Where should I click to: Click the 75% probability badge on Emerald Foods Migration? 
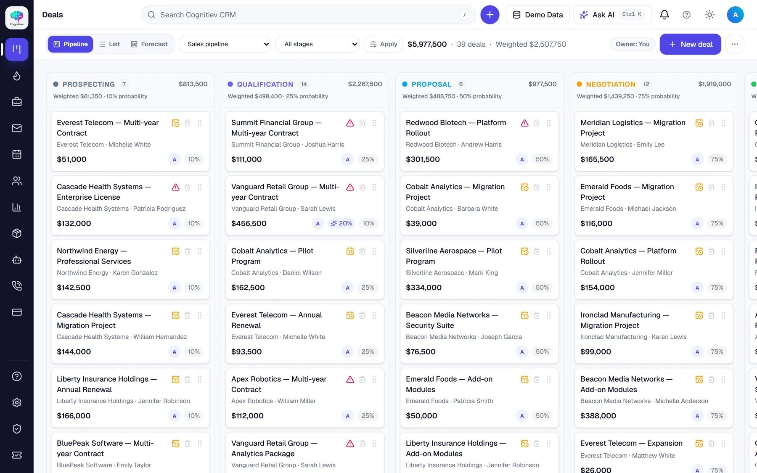pos(717,223)
